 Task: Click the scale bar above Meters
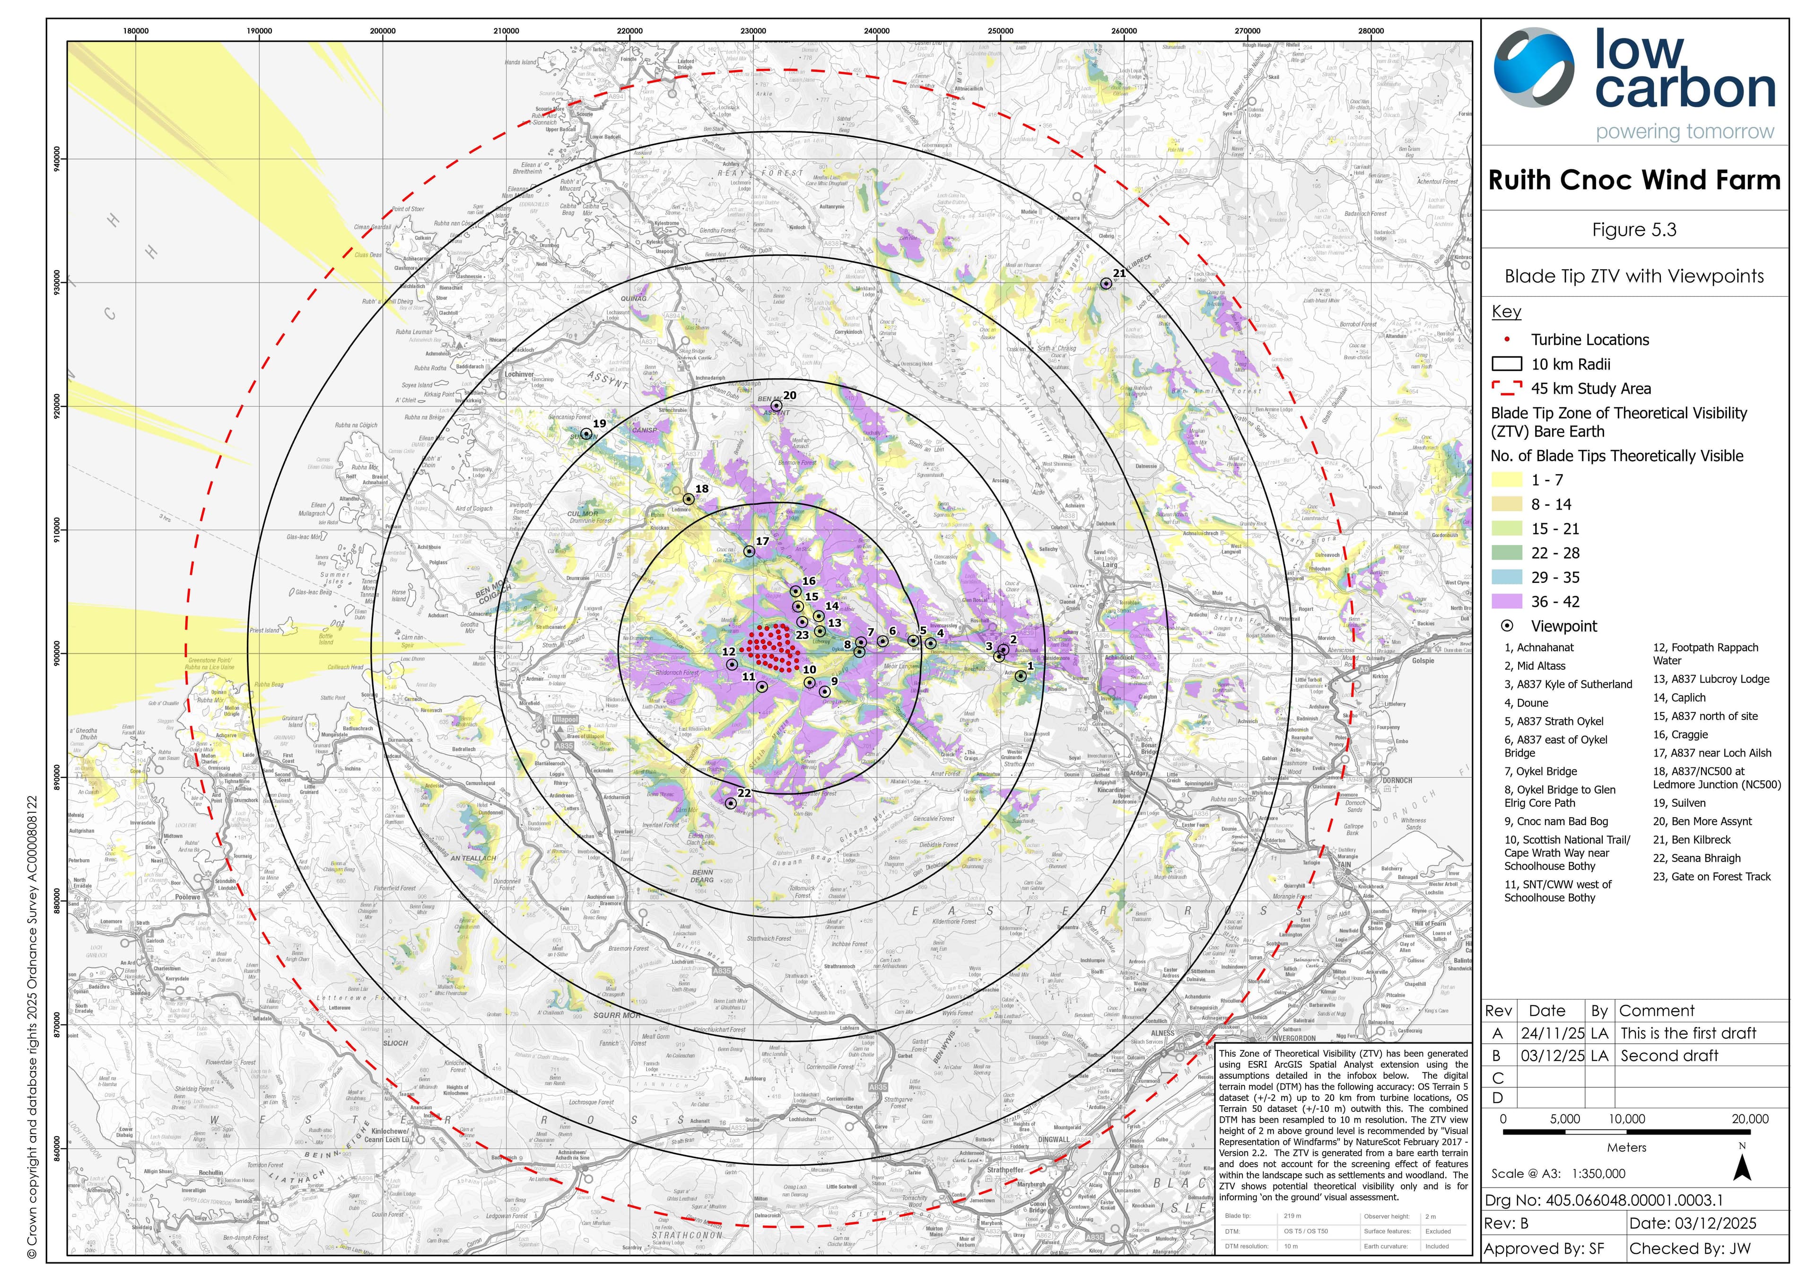(1626, 1132)
